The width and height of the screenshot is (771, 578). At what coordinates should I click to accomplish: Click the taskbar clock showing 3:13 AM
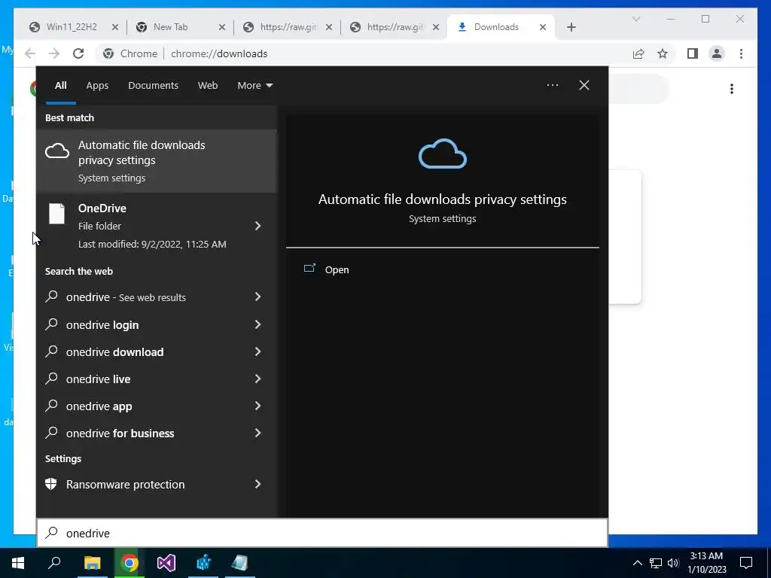click(706, 563)
